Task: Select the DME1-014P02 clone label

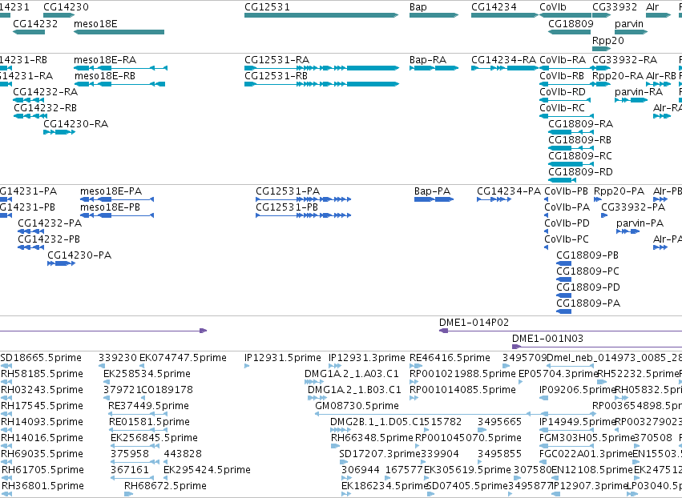Action: (474, 323)
